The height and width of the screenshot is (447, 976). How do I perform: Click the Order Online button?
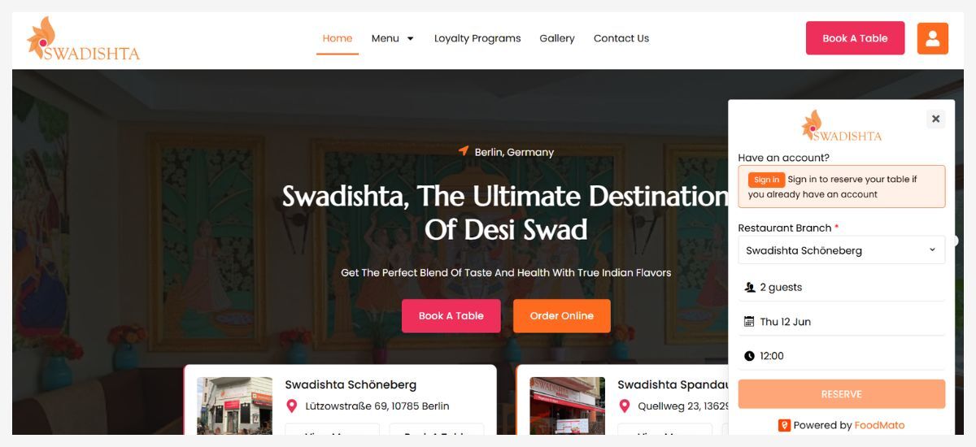coord(562,316)
